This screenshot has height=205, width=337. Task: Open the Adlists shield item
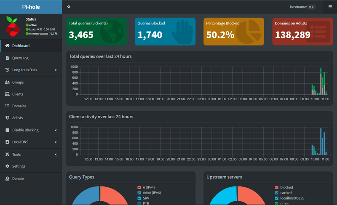(x=31, y=117)
